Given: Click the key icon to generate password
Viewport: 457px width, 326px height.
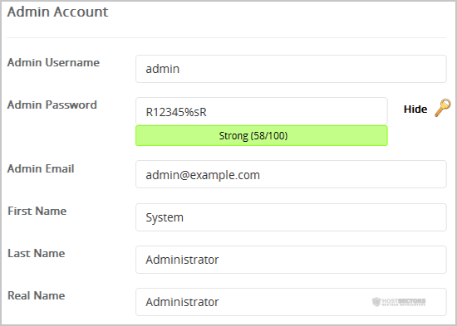Looking at the screenshot, I should tap(443, 108).
